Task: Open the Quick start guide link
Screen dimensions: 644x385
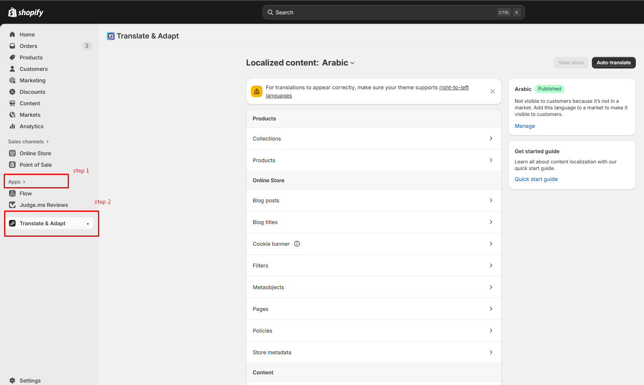Action: point(536,179)
